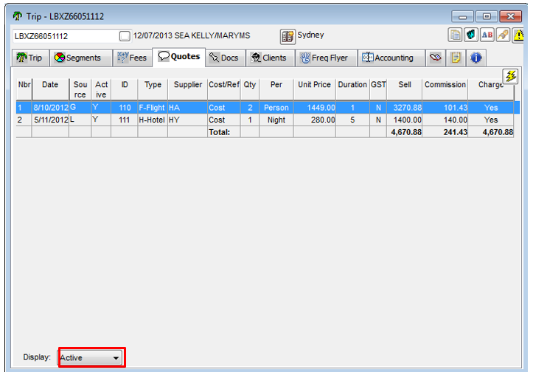Switch to the Accounting tab
The height and width of the screenshot is (375, 533).
[x=391, y=58]
